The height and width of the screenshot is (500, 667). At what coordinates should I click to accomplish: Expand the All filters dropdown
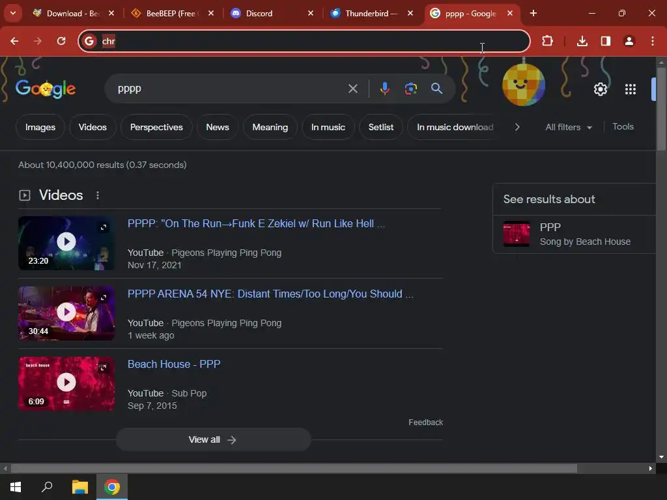568,127
